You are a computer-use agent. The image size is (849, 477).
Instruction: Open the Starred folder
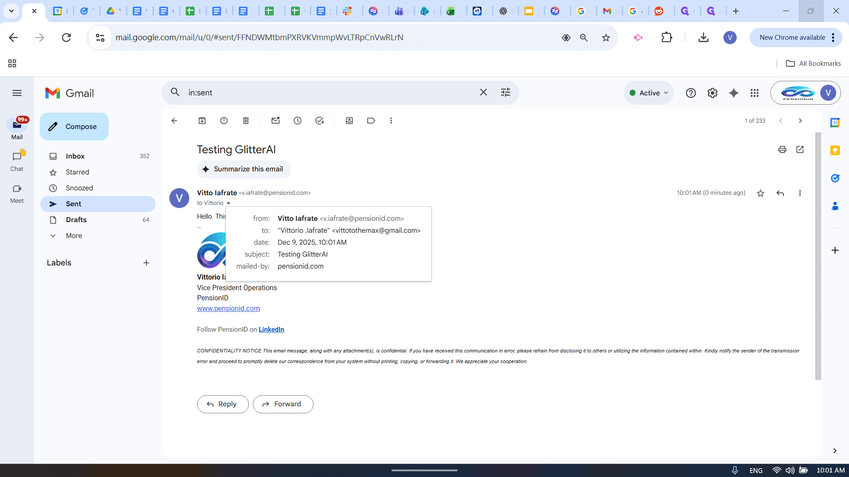(98, 172)
